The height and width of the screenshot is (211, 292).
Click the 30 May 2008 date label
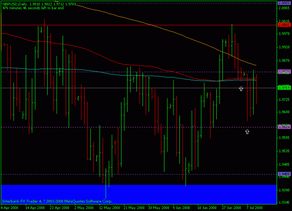click(x=159, y=208)
